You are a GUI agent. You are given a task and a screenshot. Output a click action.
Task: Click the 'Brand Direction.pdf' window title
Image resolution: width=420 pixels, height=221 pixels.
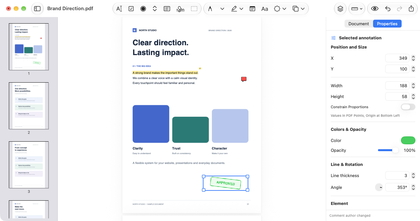pos(70,9)
